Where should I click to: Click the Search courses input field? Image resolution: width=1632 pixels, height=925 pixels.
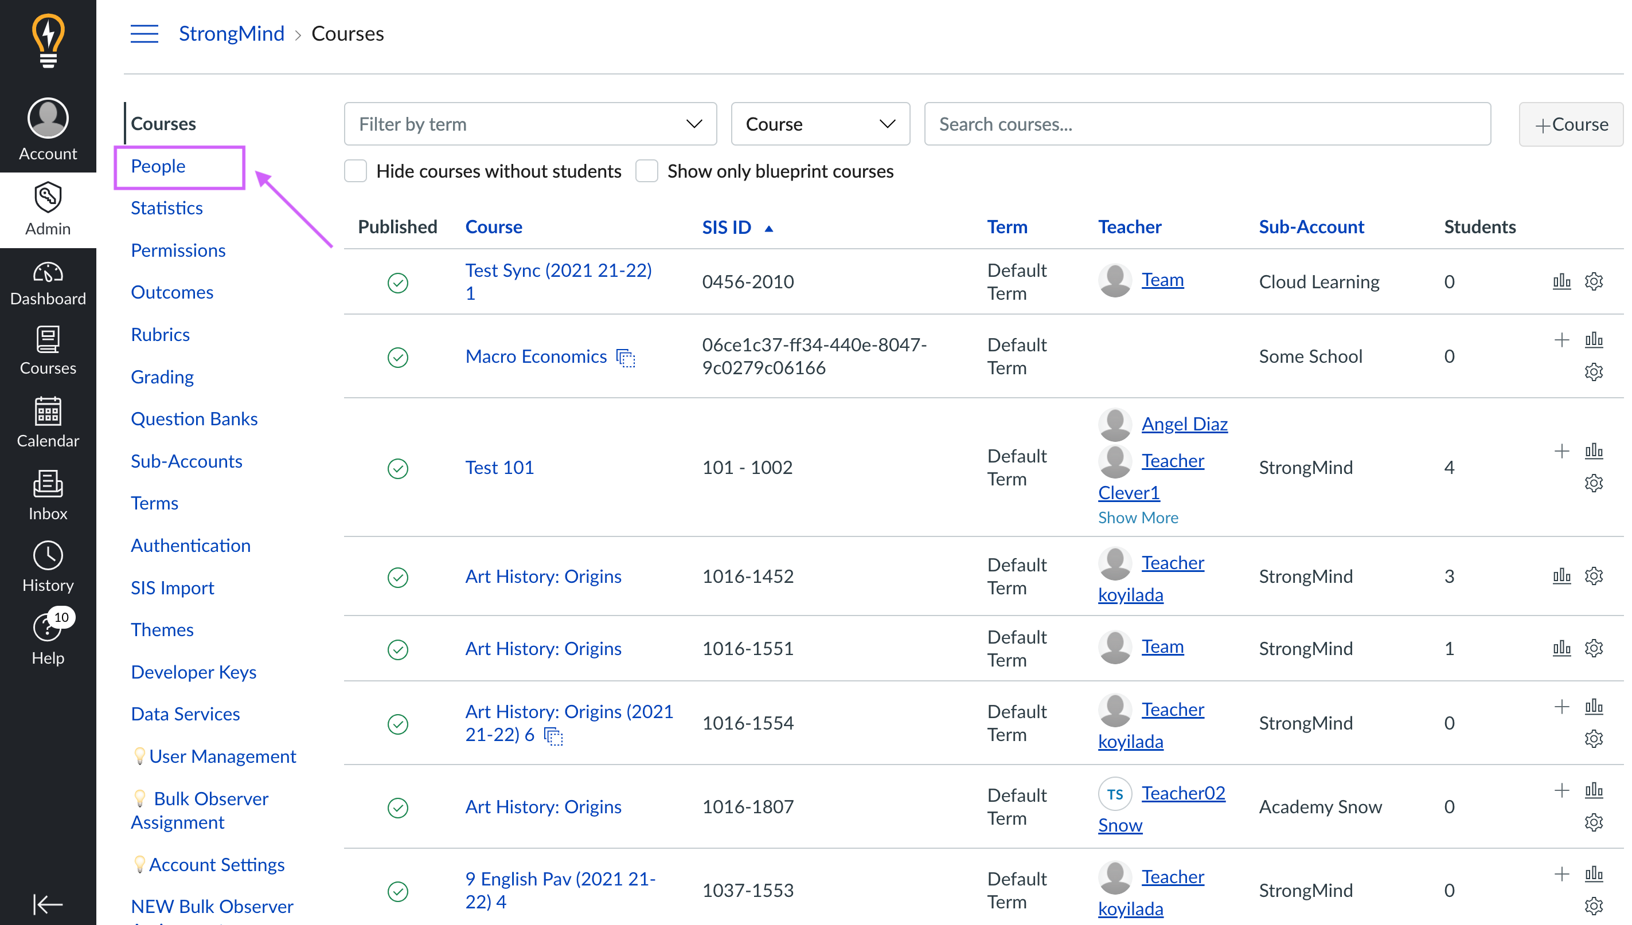pyautogui.click(x=1207, y=124)
